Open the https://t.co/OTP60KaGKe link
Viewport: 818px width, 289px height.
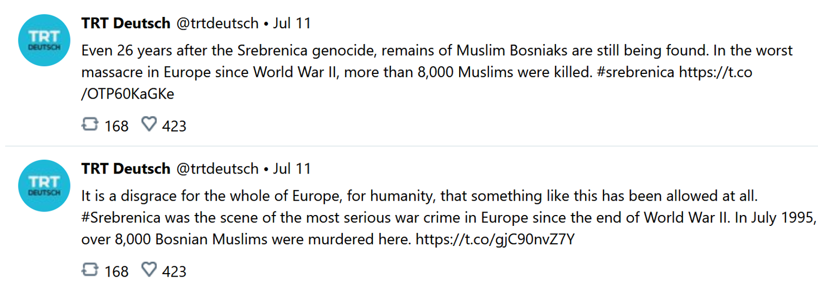[x=417, y=83]
